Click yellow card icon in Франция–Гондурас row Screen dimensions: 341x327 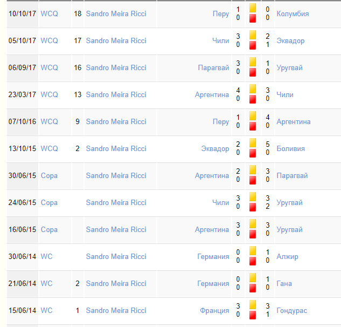point(253,305)
